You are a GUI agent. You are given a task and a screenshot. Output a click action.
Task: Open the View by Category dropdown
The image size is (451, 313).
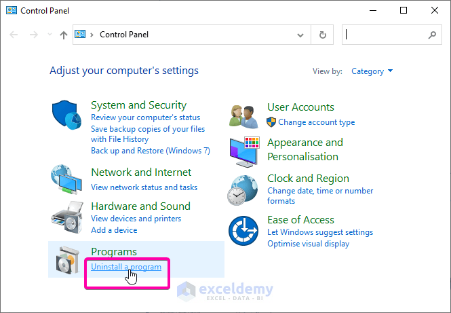[372, 71]
